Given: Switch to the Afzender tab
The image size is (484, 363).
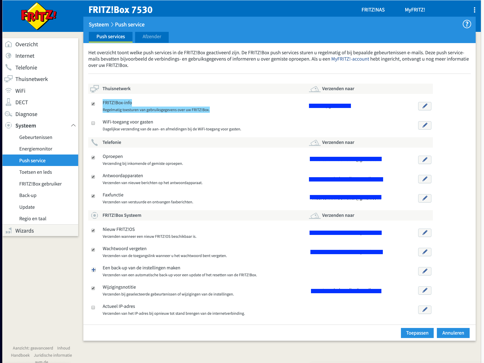Looking at the screenshot, I should click(x=152, y=37).
